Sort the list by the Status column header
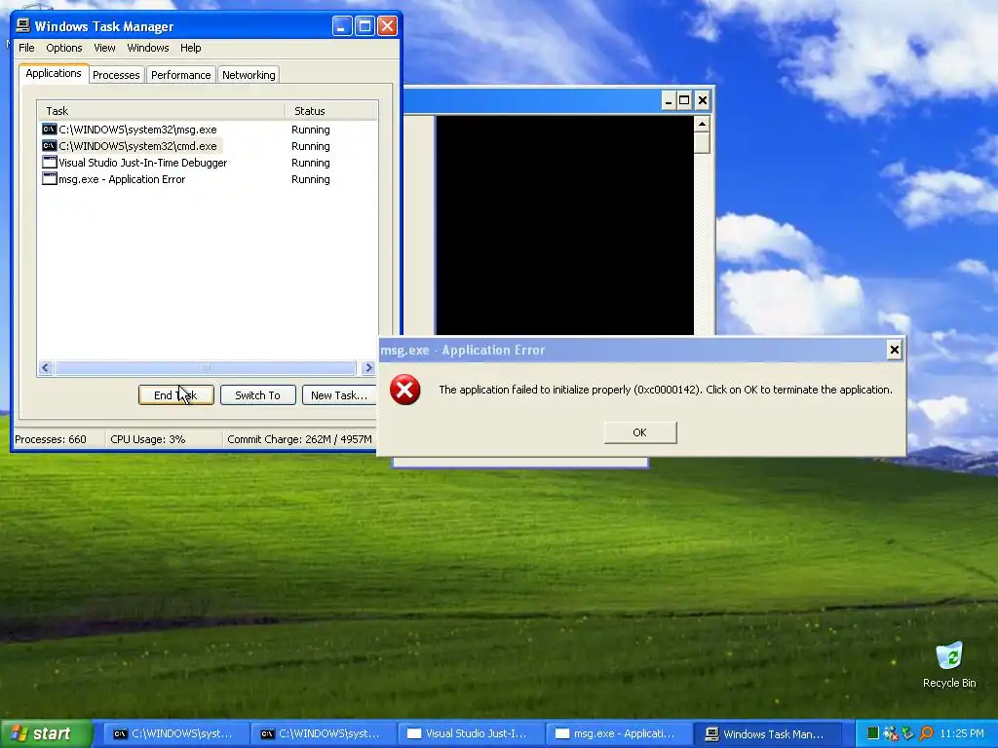 click(x=331, y=111)
